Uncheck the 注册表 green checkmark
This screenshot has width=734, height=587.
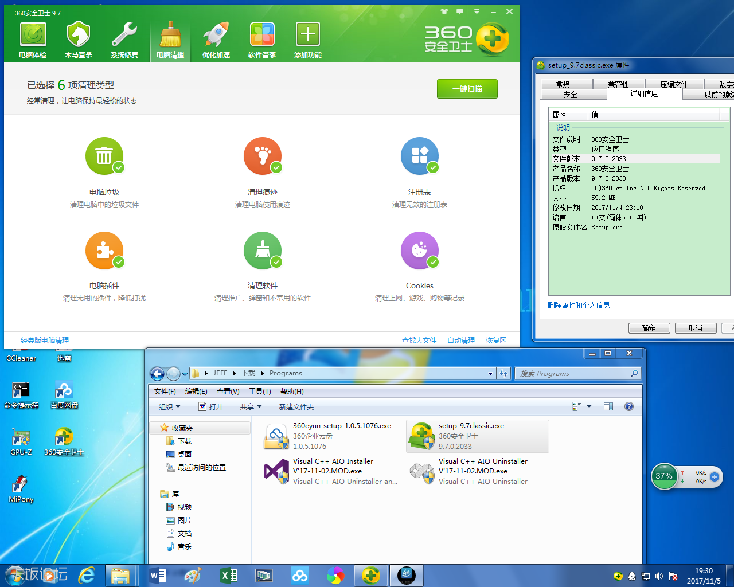pyautogui.click(x=433, y=167)
